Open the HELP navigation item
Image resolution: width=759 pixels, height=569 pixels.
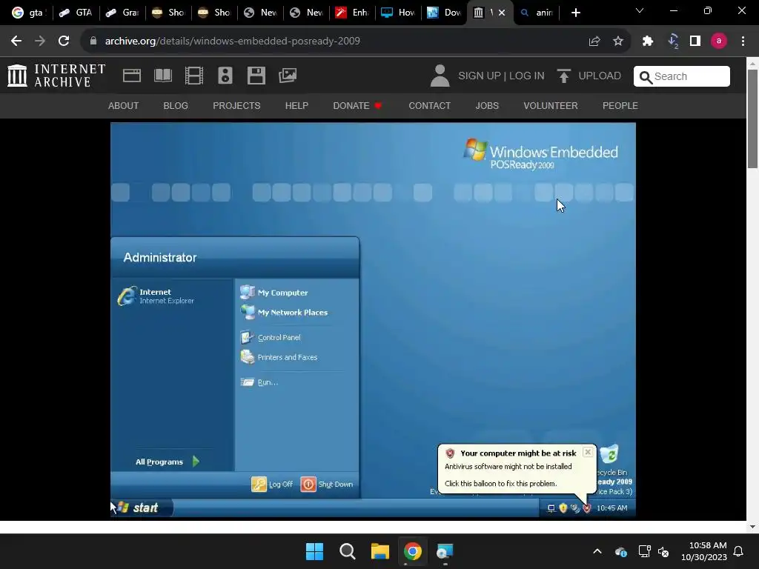tap(296, 105)
